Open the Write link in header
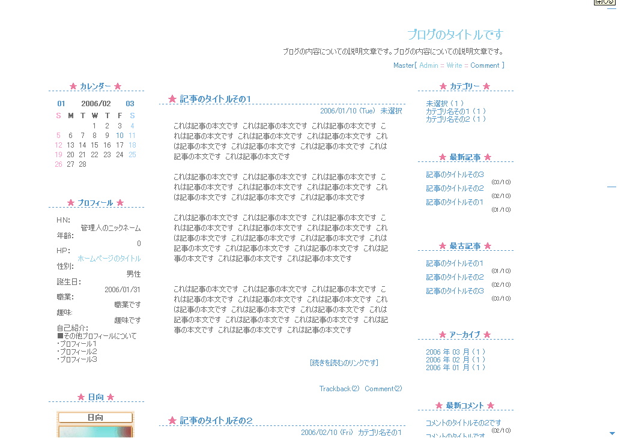The width and height of the screenshot is (618, 438). point(454,65)
